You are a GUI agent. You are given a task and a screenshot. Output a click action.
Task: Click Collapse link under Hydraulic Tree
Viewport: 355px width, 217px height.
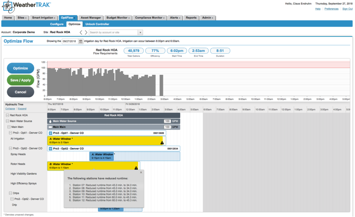pyautogui.click(x=10, y=108)
